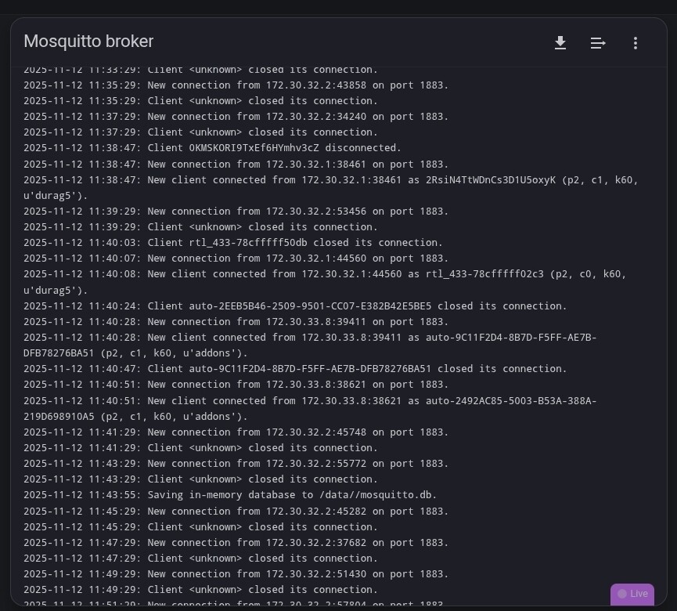Click the new connection from 172.30.33.8:39411 line

coord(236,322)
